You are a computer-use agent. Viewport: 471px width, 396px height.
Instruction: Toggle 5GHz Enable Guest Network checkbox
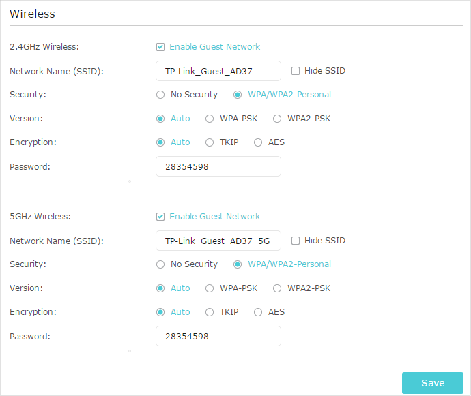coord(160,217)
